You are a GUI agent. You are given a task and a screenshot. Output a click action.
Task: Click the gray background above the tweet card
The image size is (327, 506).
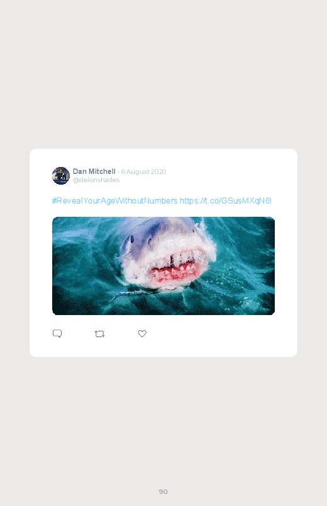click(x=163, y=74)
